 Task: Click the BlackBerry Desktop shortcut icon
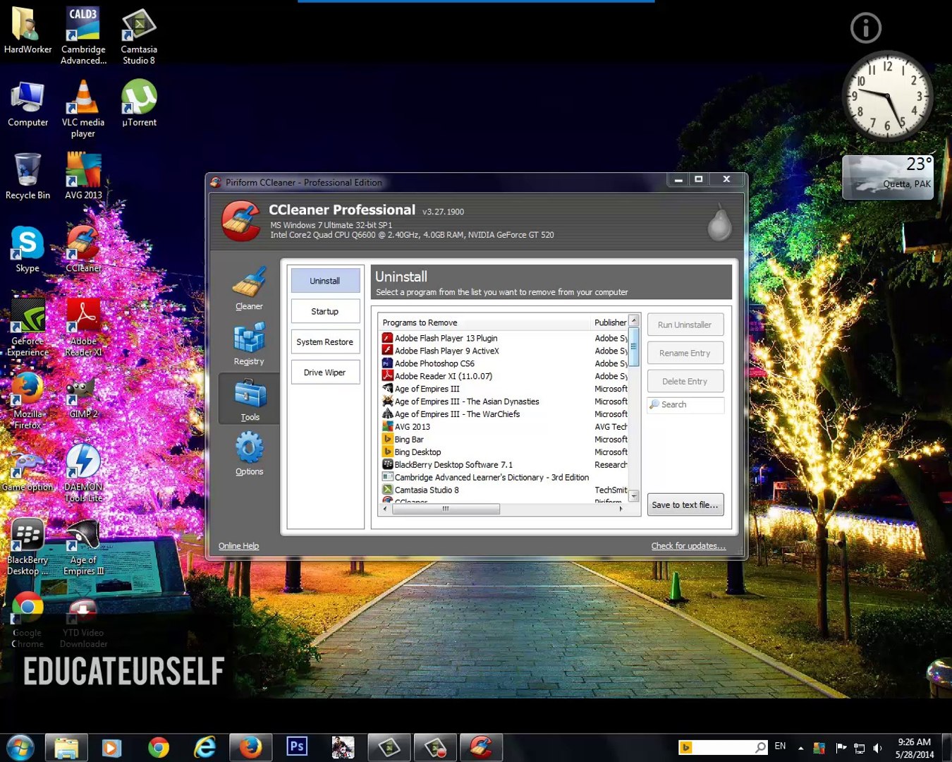28,548
